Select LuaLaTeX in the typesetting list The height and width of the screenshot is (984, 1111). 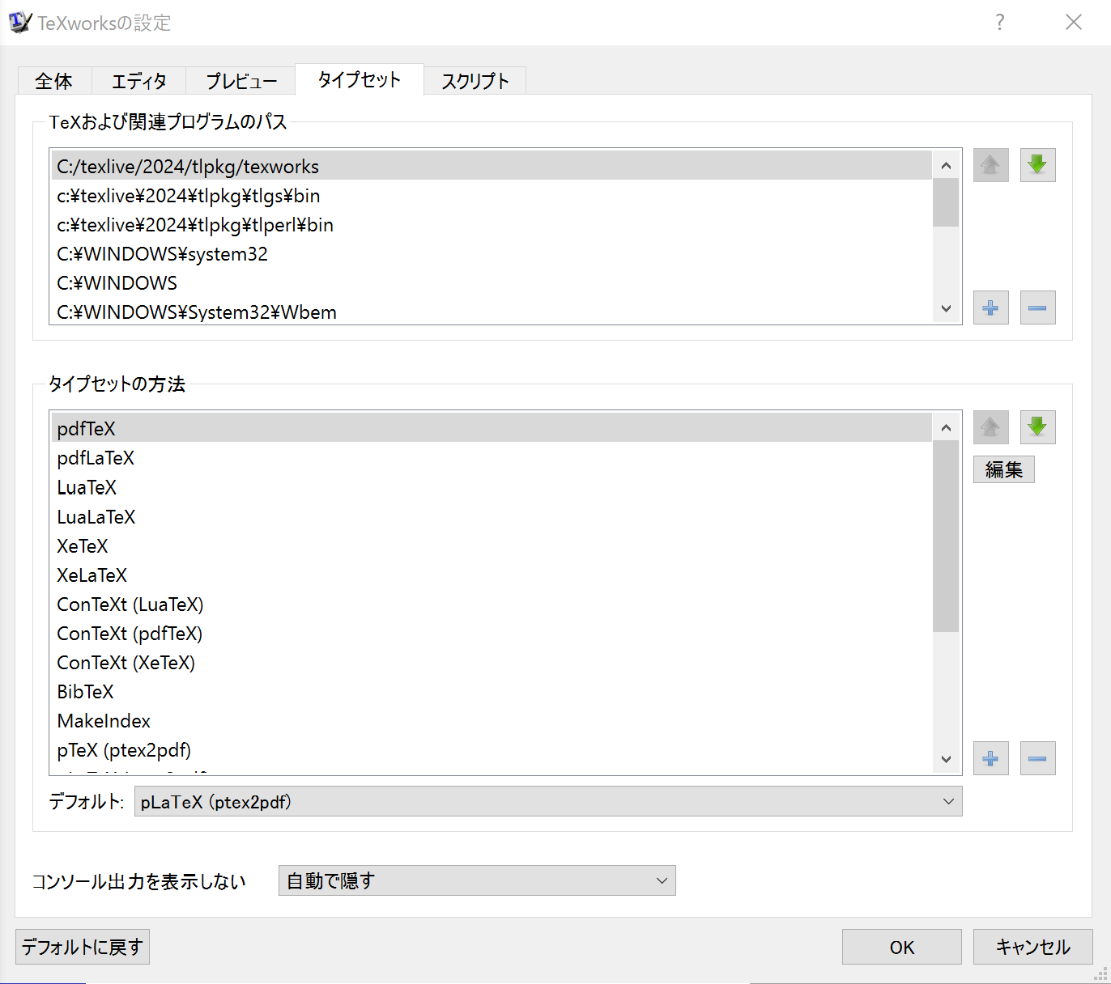[96, 516]
